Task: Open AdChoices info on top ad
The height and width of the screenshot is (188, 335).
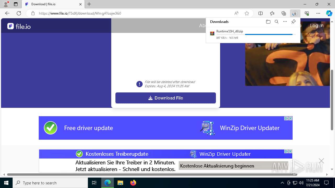Action: pos(286,118)
